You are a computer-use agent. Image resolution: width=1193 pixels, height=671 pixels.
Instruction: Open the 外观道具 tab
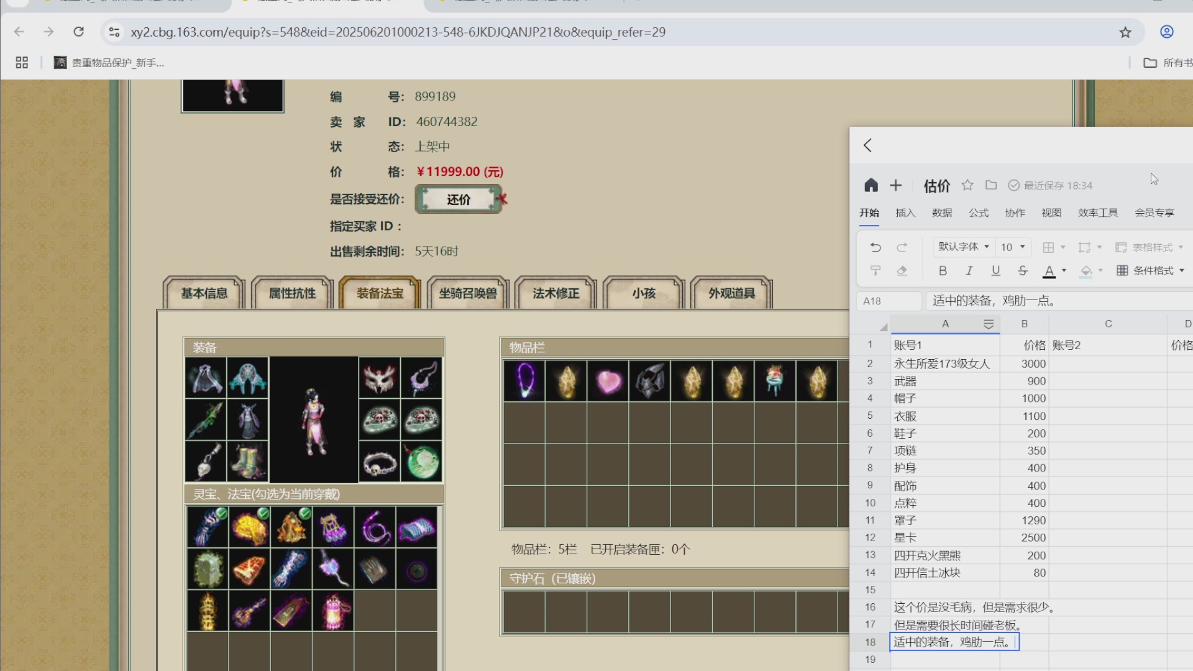pyautogui.click(x=731, y=293)
